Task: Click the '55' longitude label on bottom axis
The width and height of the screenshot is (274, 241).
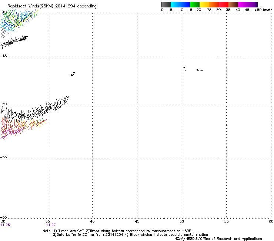Action: 226,221
